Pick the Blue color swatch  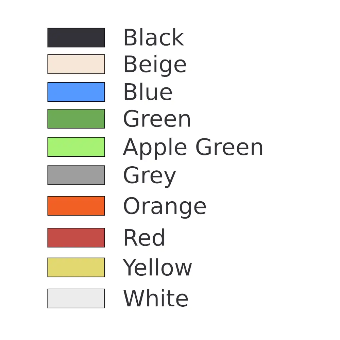(x=76, y=92)
